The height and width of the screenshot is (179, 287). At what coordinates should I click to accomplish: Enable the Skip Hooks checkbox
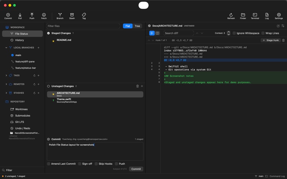click(96, 164)
